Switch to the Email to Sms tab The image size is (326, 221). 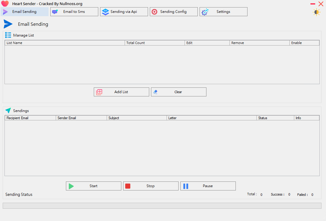[74, 12]
